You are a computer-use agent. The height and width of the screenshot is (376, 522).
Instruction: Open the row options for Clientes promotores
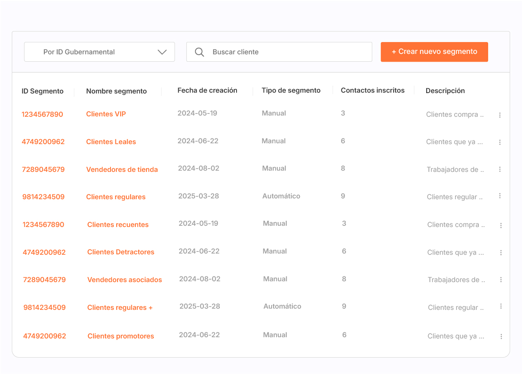(x=501, y=336)
